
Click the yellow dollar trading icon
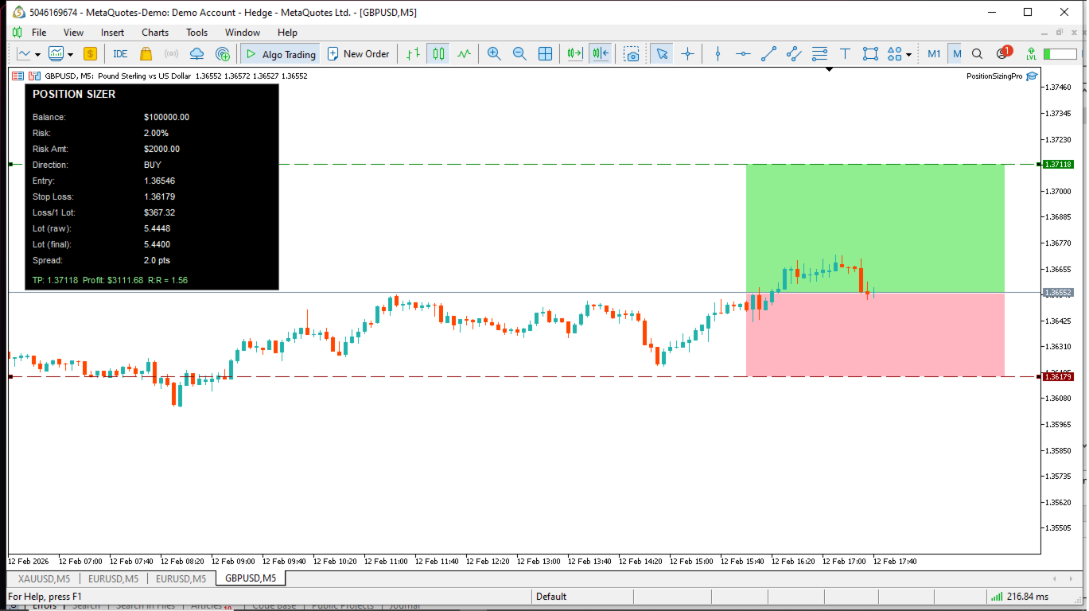click(90, 54)
